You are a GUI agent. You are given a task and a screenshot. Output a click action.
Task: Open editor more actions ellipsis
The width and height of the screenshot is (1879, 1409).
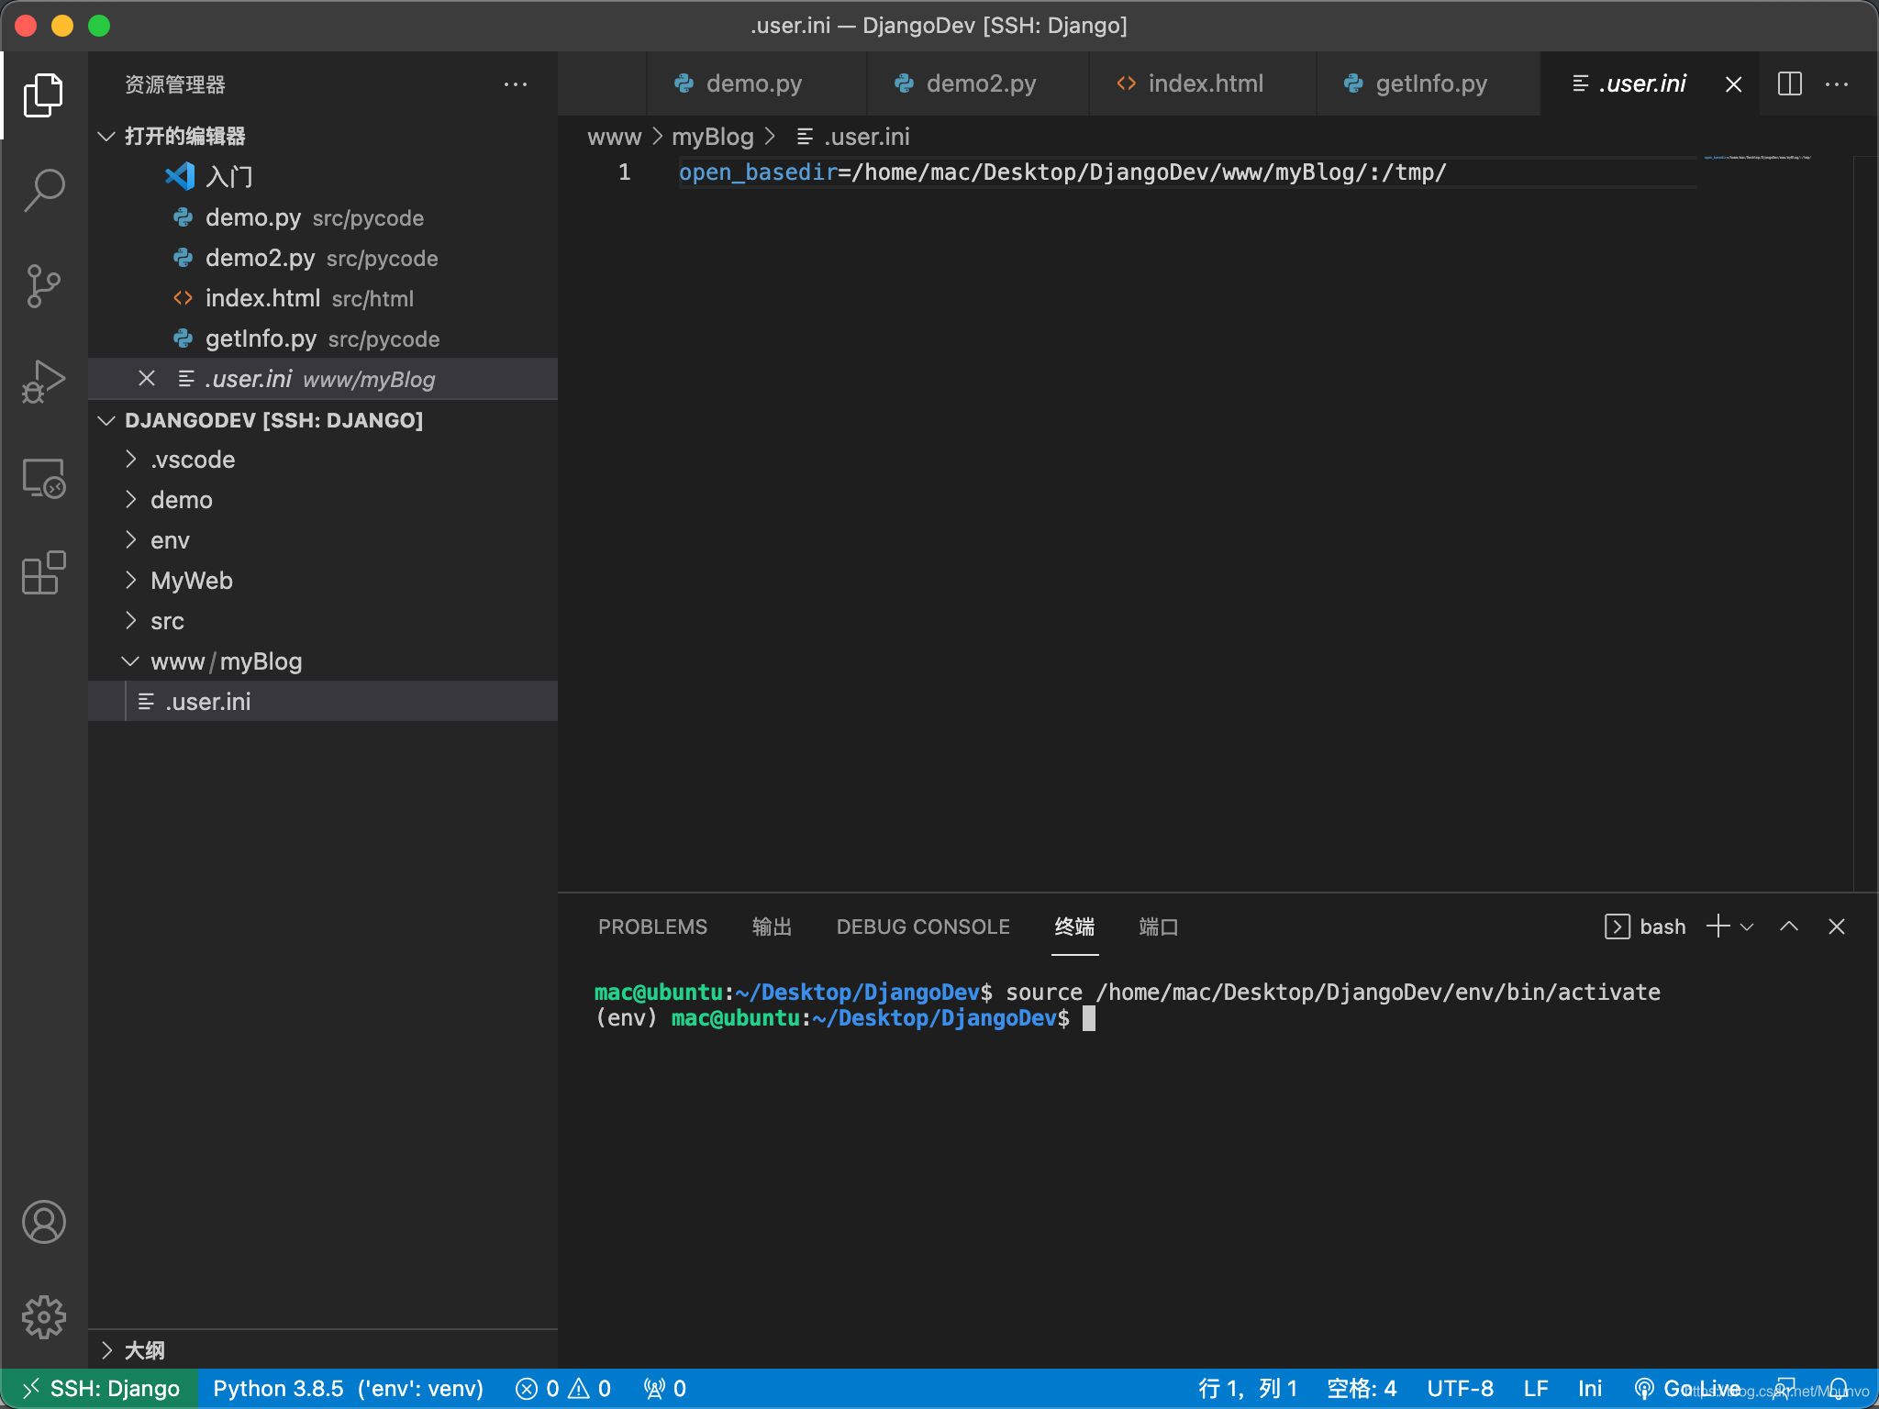click(x=1837, y=84)
